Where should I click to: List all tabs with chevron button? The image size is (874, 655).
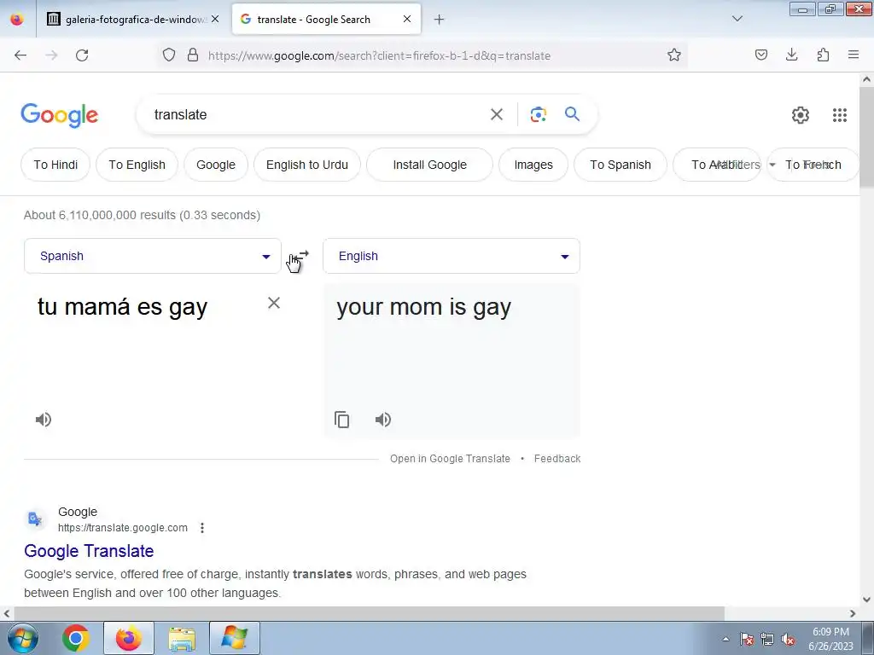tap(737, 19)
